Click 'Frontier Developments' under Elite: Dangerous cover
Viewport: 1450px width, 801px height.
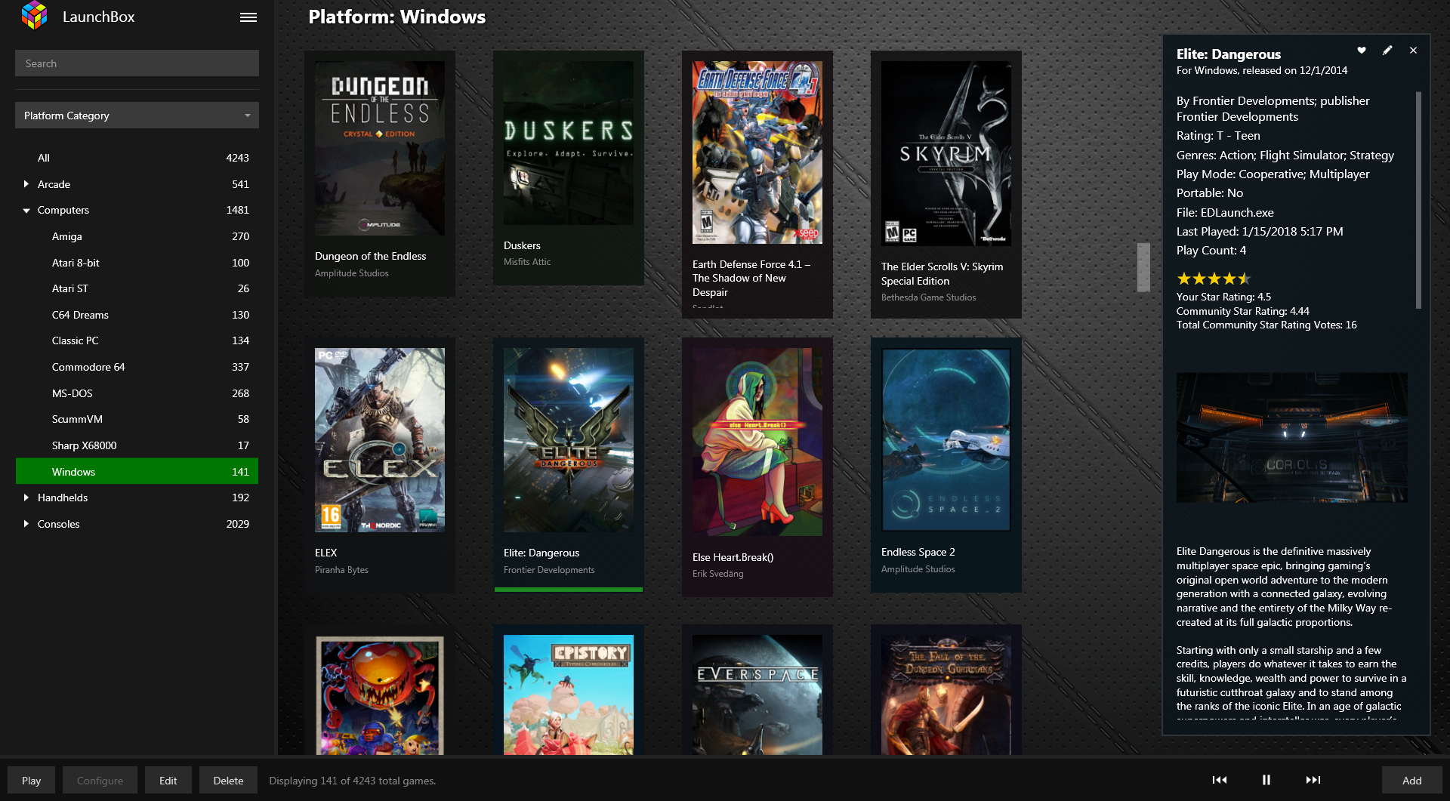(549, 570)
